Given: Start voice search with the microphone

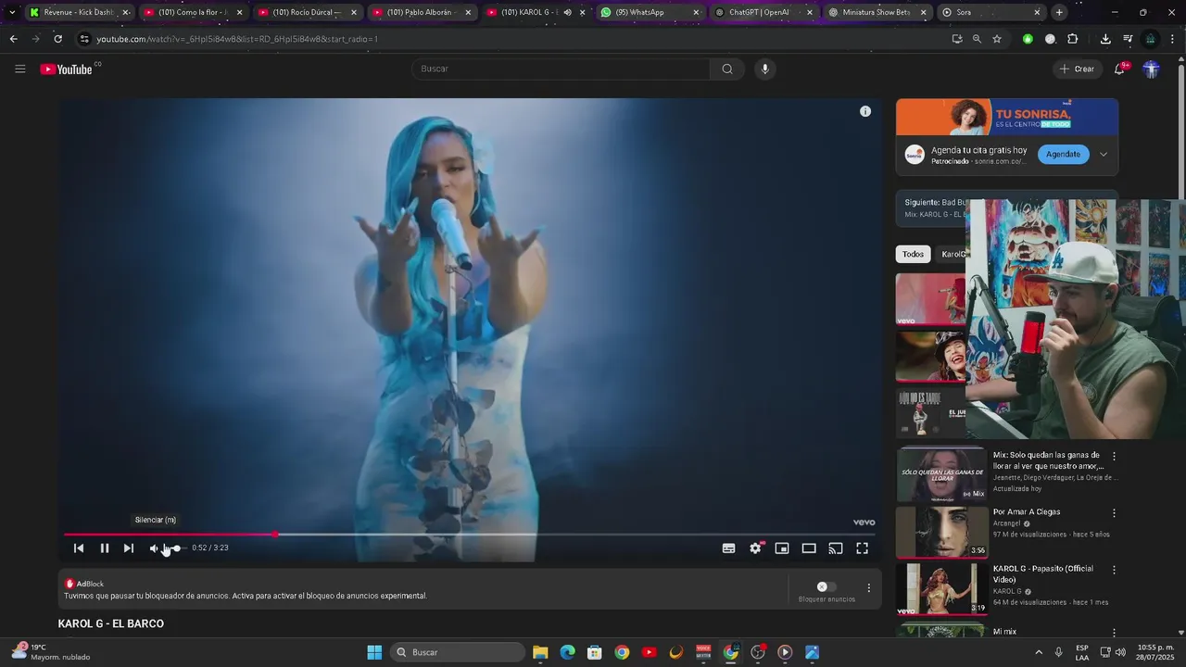Looking at the screenshot, I should click(764, 69).
